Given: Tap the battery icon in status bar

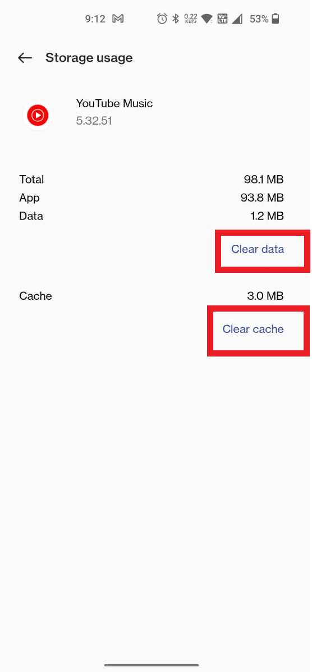Looking at the screenshot, I should pyautogui.click(x=276, y=19).
